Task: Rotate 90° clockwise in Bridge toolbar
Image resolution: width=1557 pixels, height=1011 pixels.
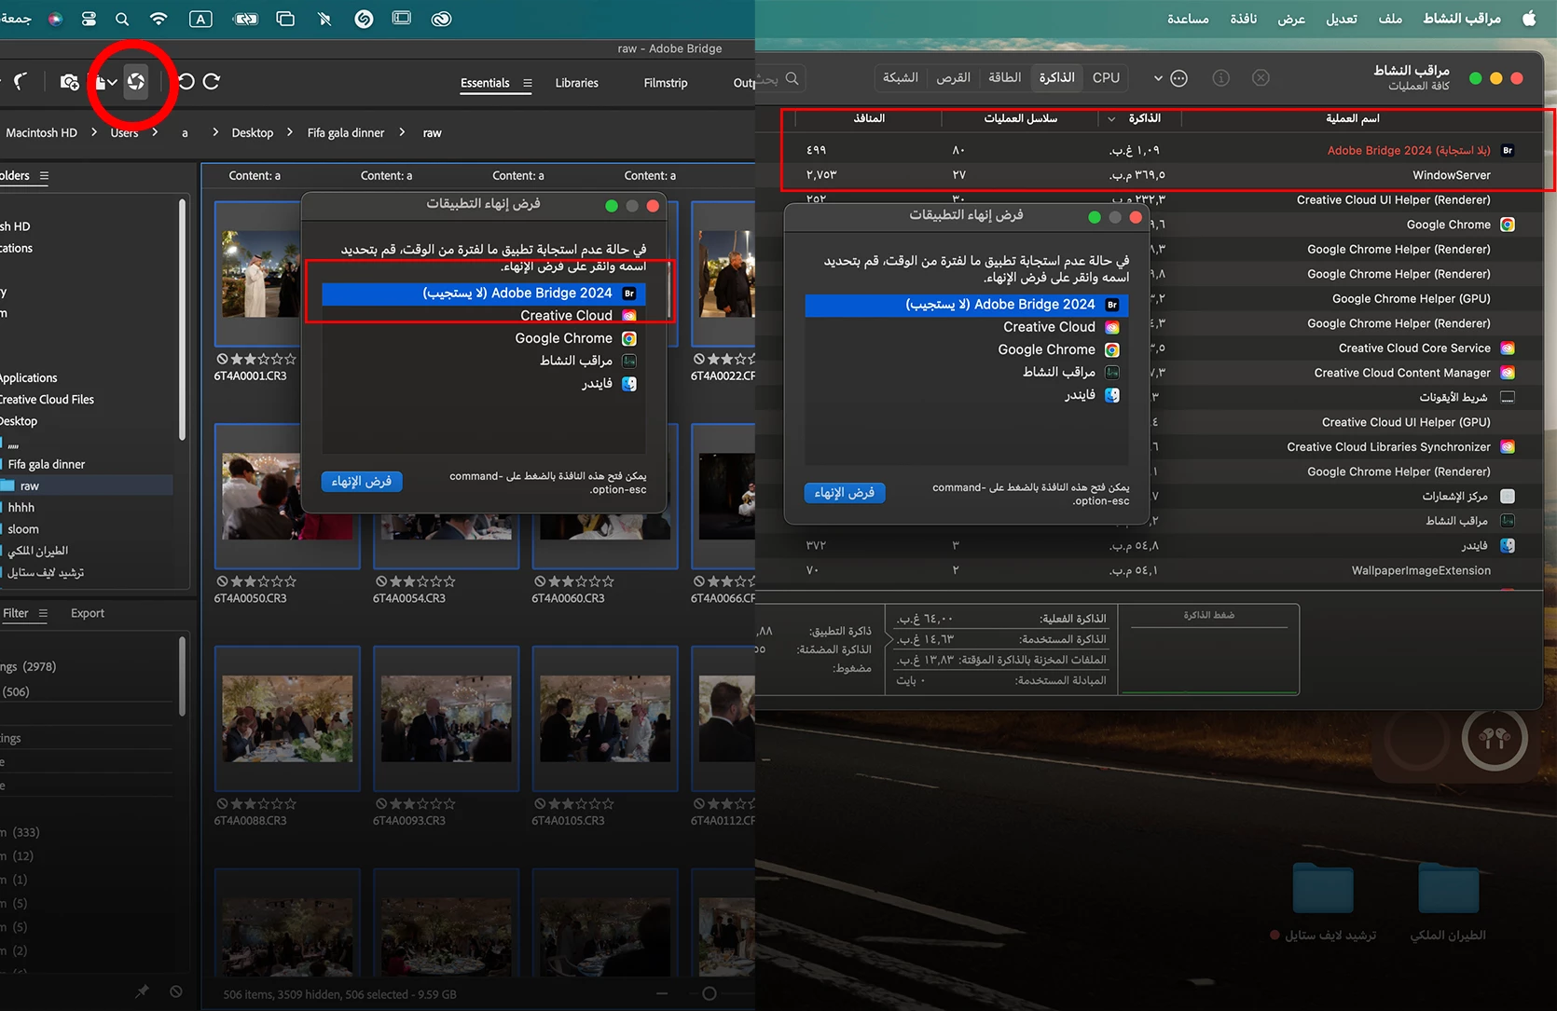Action: pos(212,82)
